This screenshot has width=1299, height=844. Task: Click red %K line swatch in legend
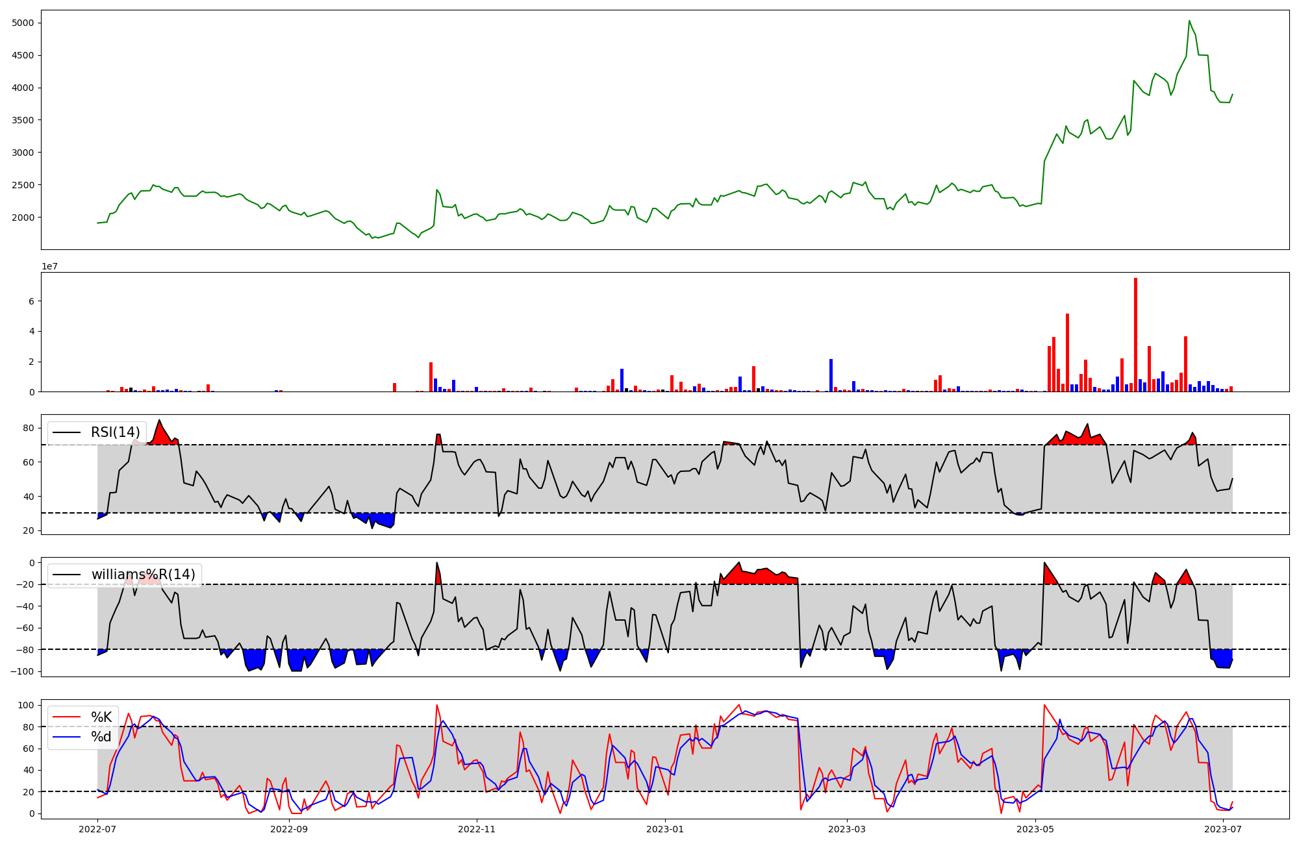pos(67,717)
